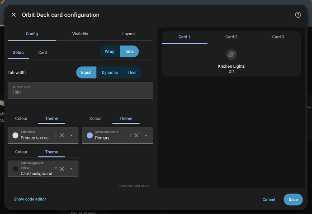This screenshot has height=214, width=312.
Task: Click the blue Active tab colour swatch
Action: 90,135
